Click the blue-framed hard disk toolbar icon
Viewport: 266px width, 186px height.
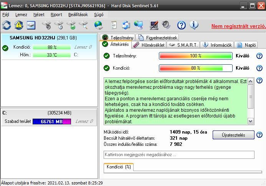pos(31,25)
